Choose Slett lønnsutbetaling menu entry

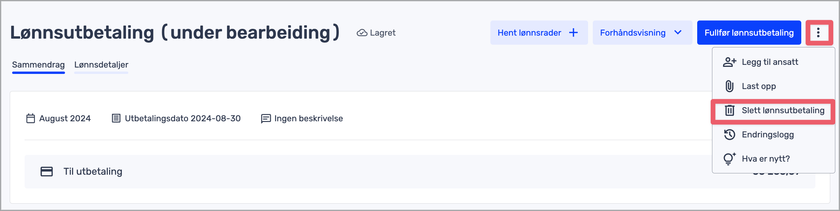(783, 111)
